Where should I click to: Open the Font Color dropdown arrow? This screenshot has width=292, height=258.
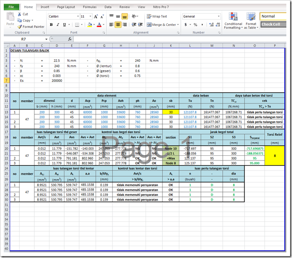[x=104, y=24]
